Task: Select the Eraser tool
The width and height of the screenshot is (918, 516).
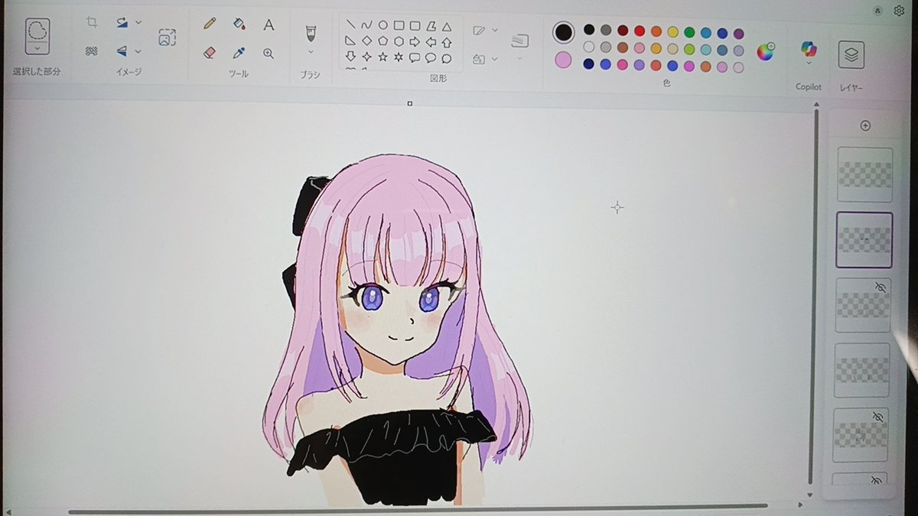Action: coord(210,53)
